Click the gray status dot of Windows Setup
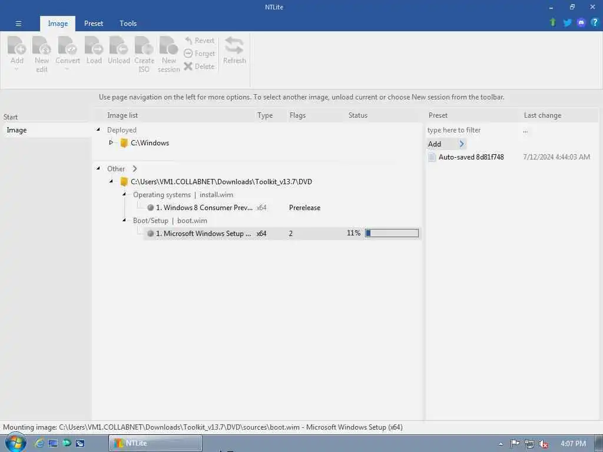This screenshot has width=603, height=452. (150, 233)
